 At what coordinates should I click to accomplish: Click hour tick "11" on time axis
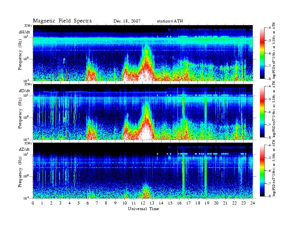point(134,203)
